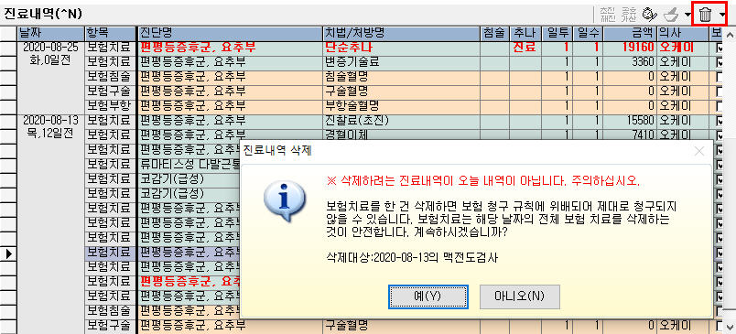Click the 의사 column header
This screenshot has width=736, height=334.
pyautogui.click(x=683, y=33)
